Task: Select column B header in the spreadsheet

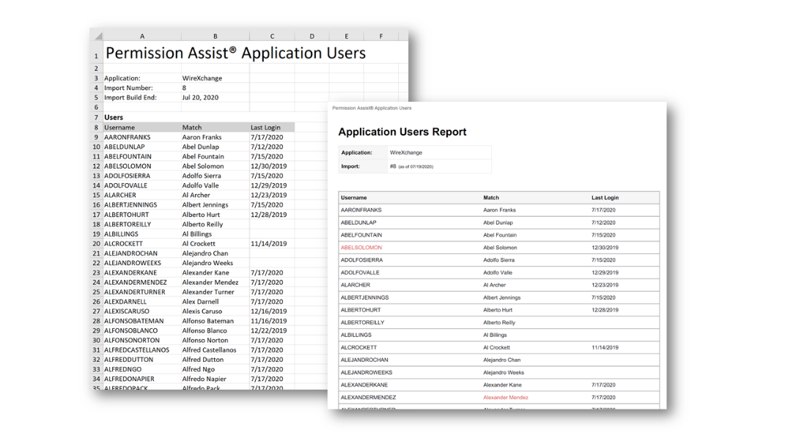Action: point(215,35)
